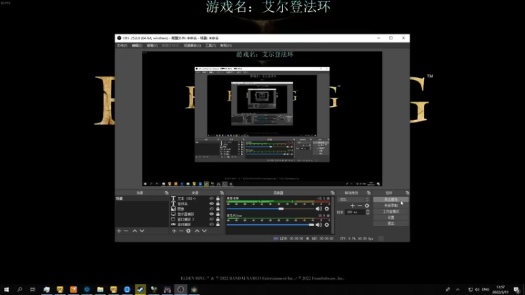This screenshot has height=295, width=525.
Task: Toggle visibility of 游戏名 source
Action: 211,204
